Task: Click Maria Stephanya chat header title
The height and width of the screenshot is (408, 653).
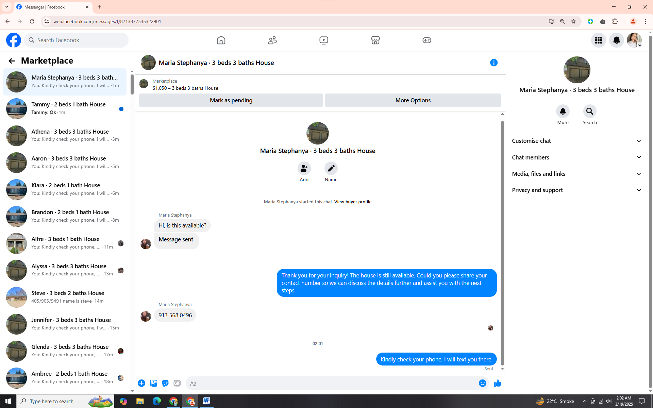Action: pos(216,63)
